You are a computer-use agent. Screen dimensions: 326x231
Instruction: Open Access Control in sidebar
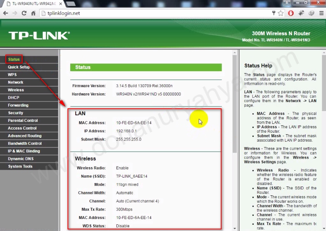tap(29, 128)
